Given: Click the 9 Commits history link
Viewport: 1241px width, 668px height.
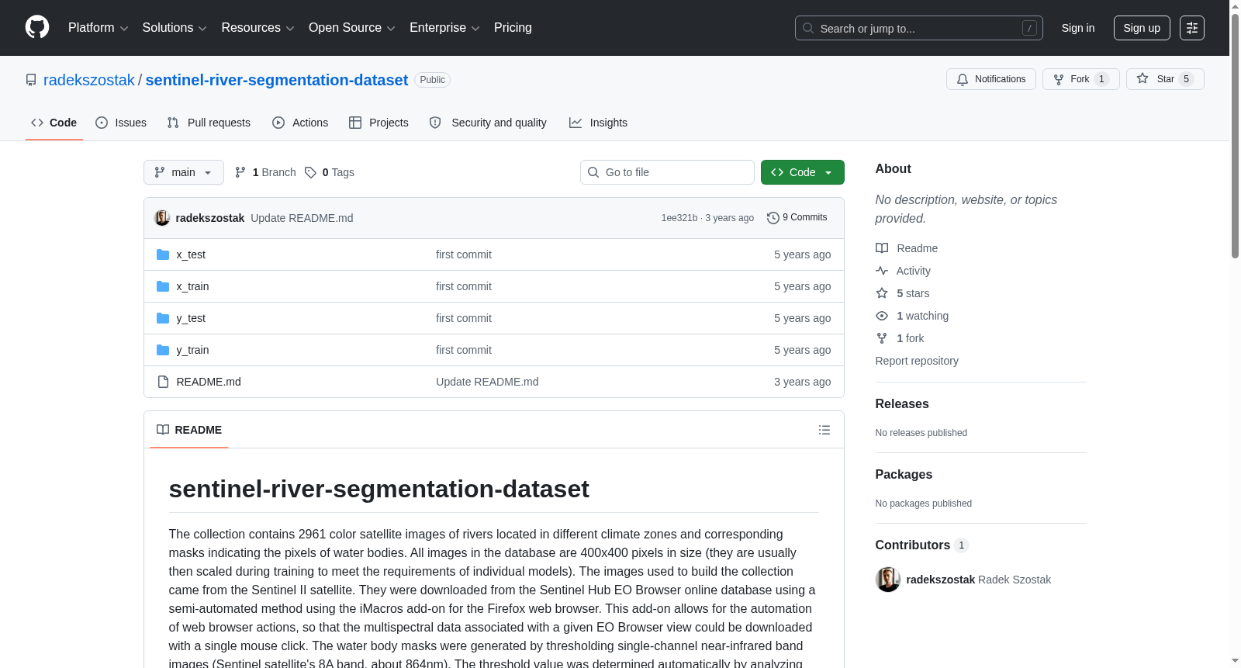Looking at the screenshot, I should [x=797, y=218].
